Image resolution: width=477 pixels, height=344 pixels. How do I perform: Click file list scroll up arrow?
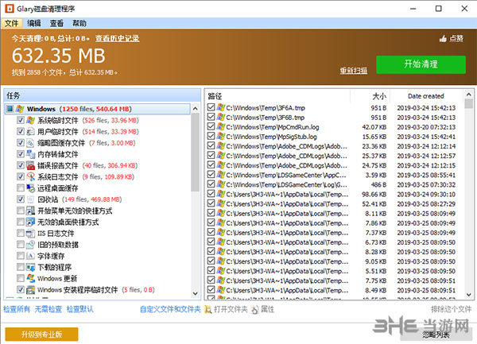(469, 95)
